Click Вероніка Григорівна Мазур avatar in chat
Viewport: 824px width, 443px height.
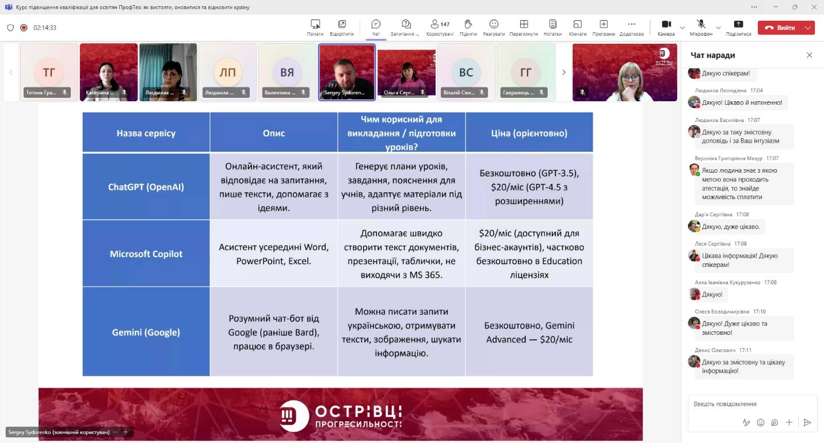pyautogui.click(x=695, y=170)
